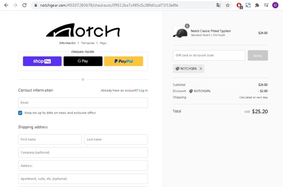Viewport: 283px width, 187px height.
Task: Click the browser forward arrow
Action: click(15, 5)
